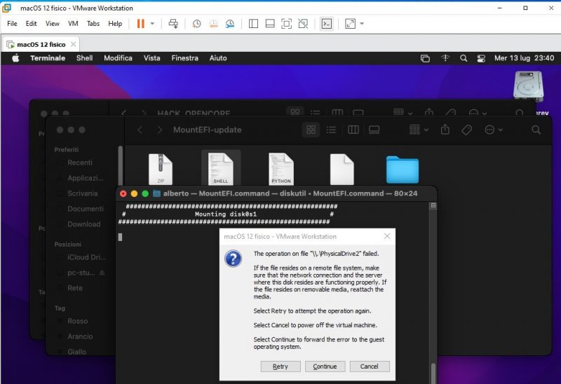
Task: Toggle the console view toolbar button
Action: tap(326, 23)
